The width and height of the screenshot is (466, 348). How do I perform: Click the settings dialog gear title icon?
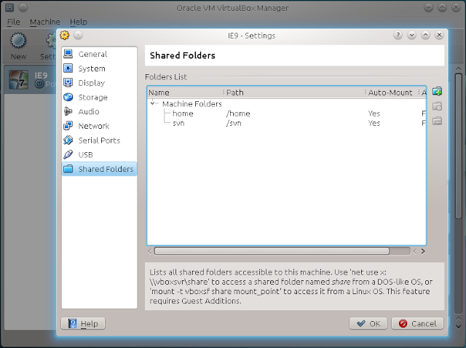click(x=65, y=36)
